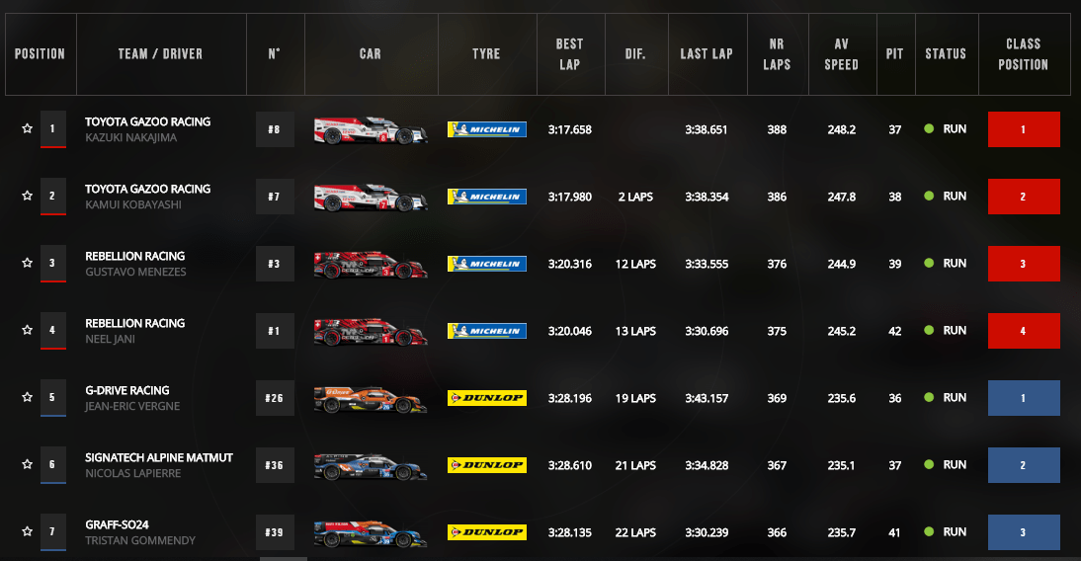Click green status dot for Menezes
The image size is (1081, 561).
tap(929, 264)
